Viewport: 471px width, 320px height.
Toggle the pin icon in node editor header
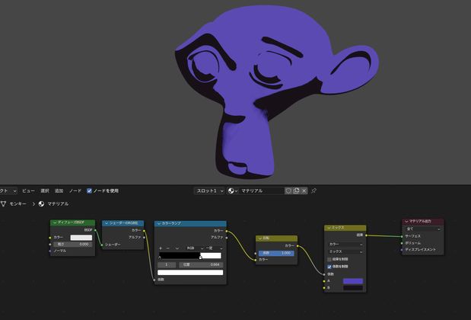(x=313, y=190)
